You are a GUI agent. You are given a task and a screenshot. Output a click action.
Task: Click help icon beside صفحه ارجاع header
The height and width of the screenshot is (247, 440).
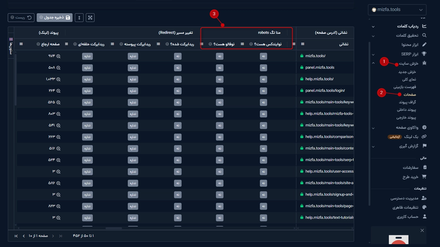coord(38,44)
